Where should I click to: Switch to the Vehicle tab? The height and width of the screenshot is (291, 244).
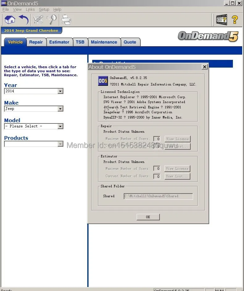pyautogui.click(x=15, y=42)
